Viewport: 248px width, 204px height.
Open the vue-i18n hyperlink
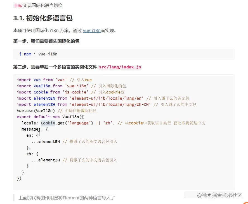(92, 30)
